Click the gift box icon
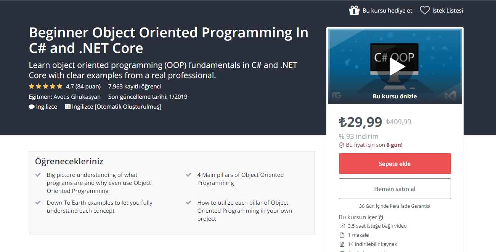This screenshot has width=496, height=252. click(354, 10)
